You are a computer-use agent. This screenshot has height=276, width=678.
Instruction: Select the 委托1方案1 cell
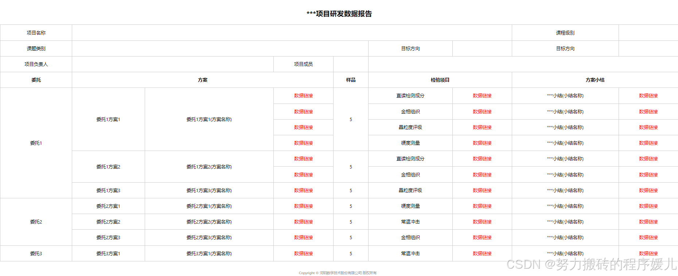pyautogui.click(x=108, y=119)
